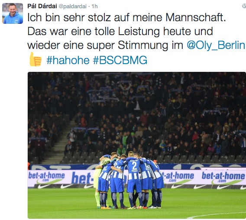Screen dimensions: 246x220
Task: Click the word 'Leistung' in the tweet
Action: (x=139, y=32)
